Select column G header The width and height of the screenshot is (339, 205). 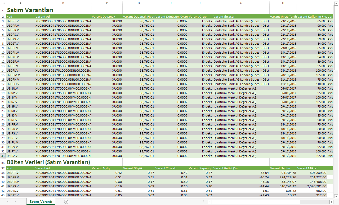pos(241,3)
